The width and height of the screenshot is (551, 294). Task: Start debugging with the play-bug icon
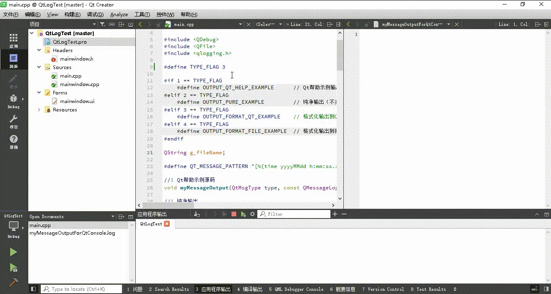click(13, 267)
